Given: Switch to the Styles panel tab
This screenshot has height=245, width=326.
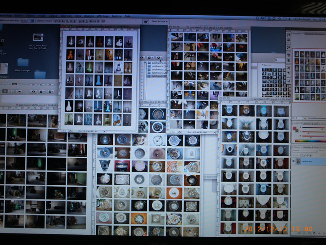Looking at the screenshot, I should (316, 124).
